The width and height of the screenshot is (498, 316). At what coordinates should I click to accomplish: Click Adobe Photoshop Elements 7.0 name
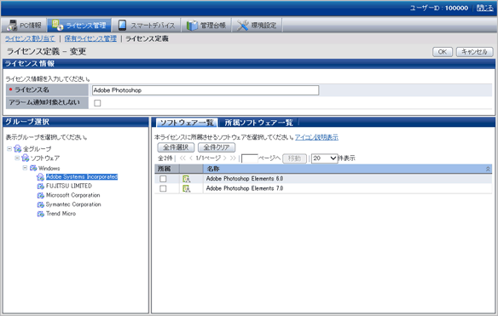point(245,188)
